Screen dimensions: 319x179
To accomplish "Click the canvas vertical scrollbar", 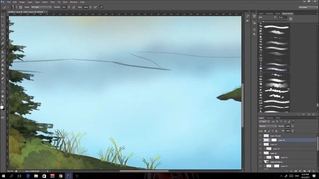I will tap(243, 105).
